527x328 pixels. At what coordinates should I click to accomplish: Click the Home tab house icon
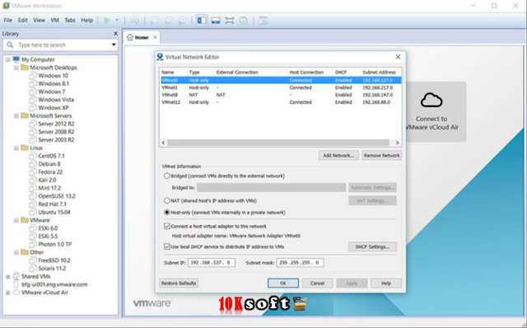point(130,37)
